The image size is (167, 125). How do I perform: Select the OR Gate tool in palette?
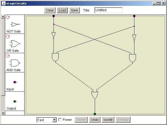tap(15, 44)
